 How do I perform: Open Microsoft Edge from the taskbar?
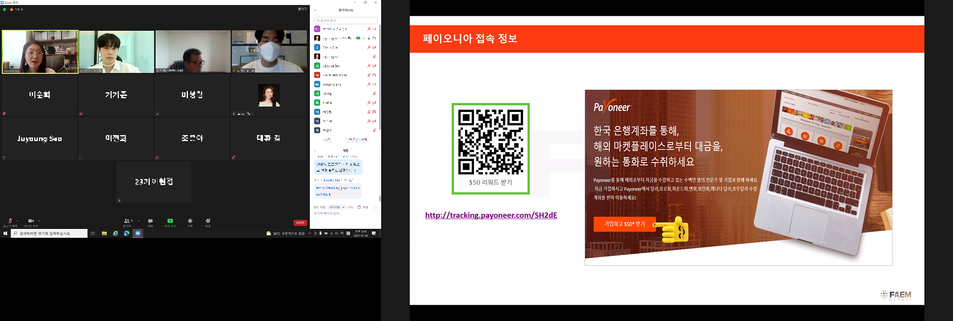(x=127, y=233)
